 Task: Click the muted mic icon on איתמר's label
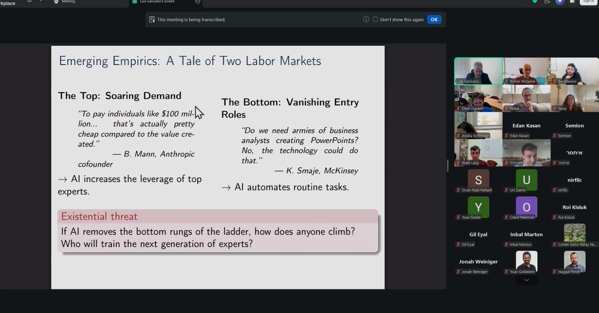(x=555, y=163)
